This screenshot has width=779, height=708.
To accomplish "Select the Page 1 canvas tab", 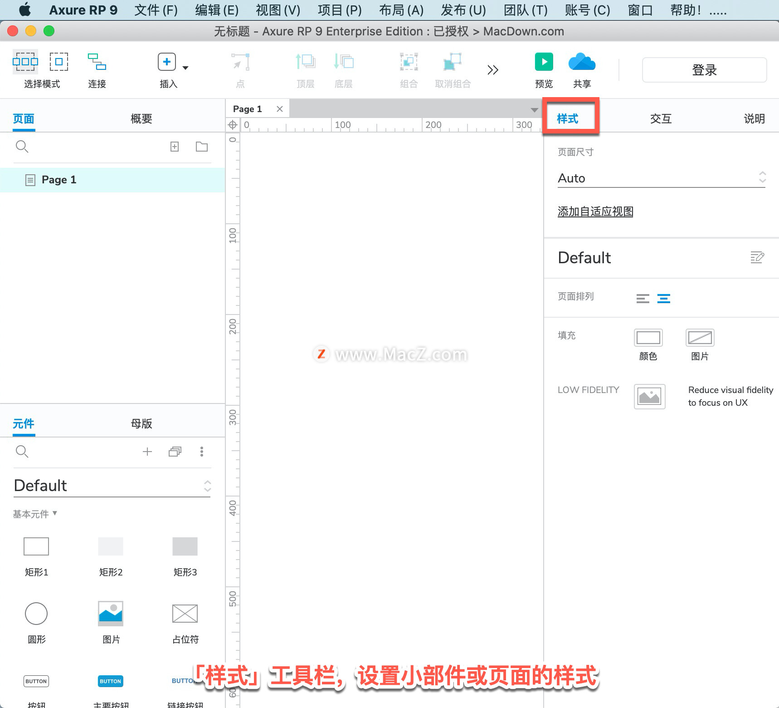I will tap(248, 109).
